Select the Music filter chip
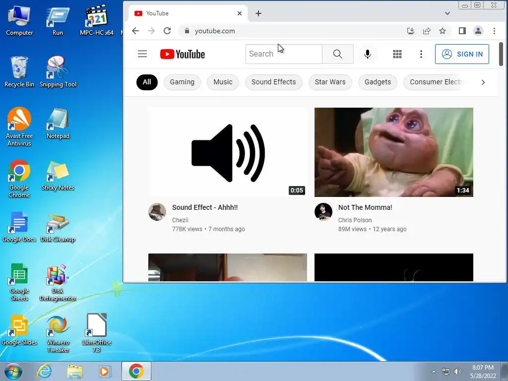This screenshot has height=381, width=508. (x=223, y=82)
